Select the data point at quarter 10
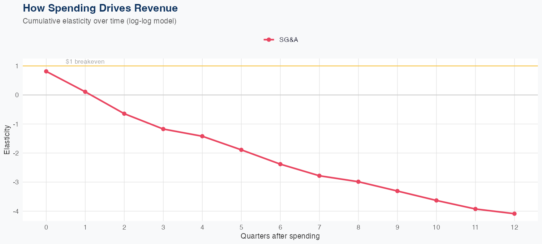Screen dimensions: 542x244 436,200
